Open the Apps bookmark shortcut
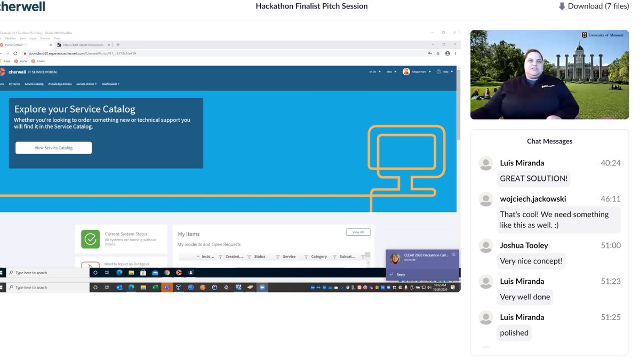This screenshot has height=358, width=640. click(x=5, y=61)
